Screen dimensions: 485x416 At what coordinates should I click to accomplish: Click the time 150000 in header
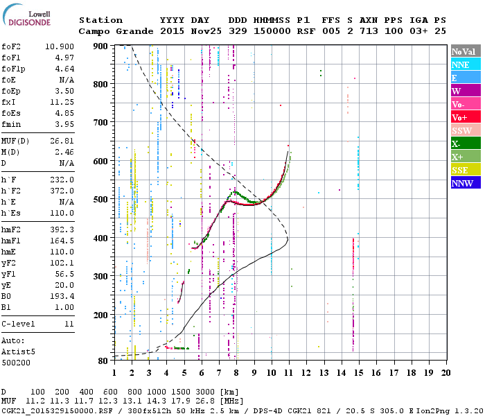pos(272,31)
